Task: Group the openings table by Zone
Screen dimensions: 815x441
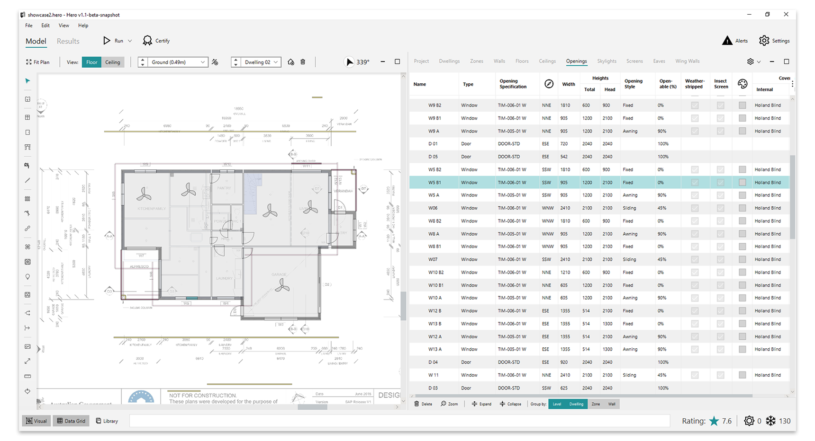Action: [596, 404]
